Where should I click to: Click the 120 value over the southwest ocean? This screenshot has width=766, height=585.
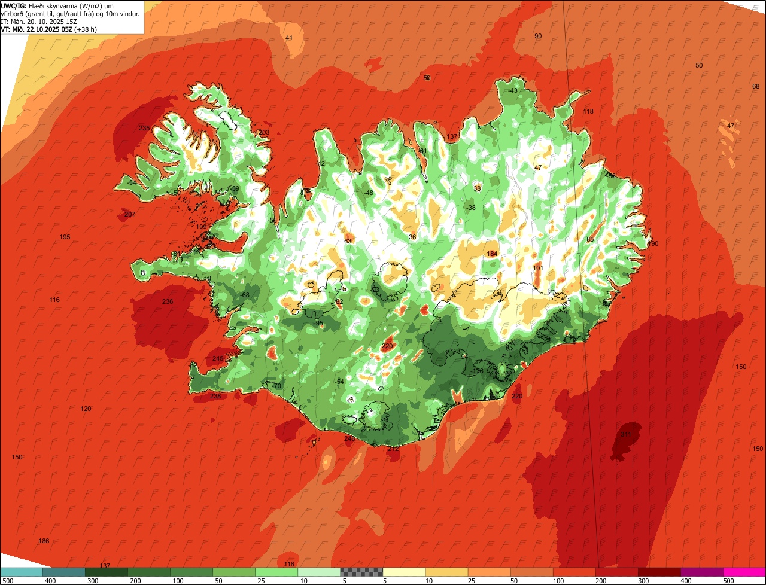pyautogui.click(x=86, y=409)
